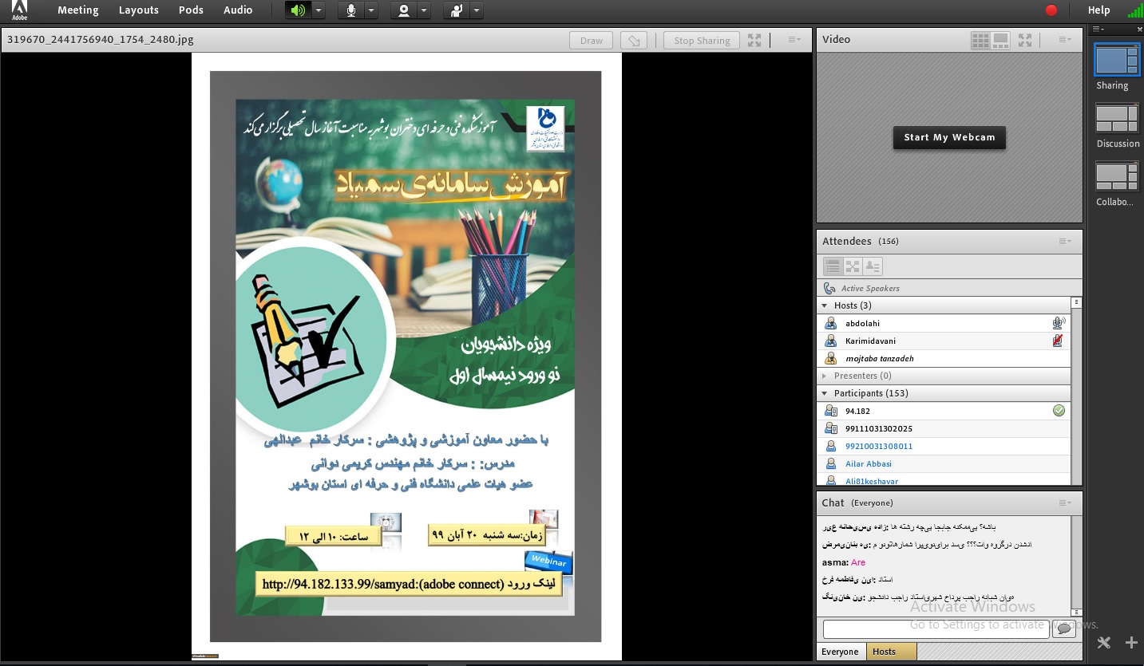Select participant Ailar Abbasi

[944, 463]
